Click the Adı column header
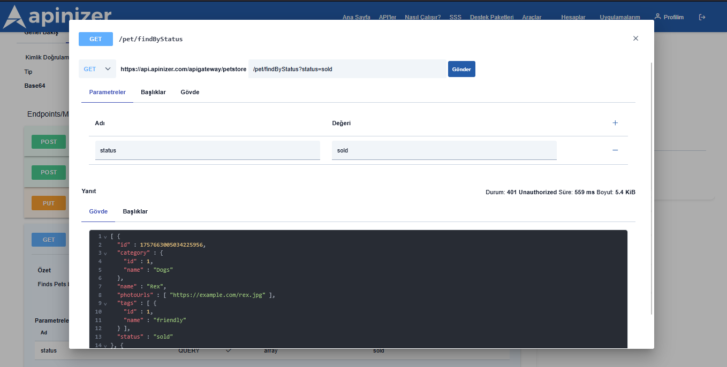The width and height of the screenshot is (727, 367). click(100, 123)
